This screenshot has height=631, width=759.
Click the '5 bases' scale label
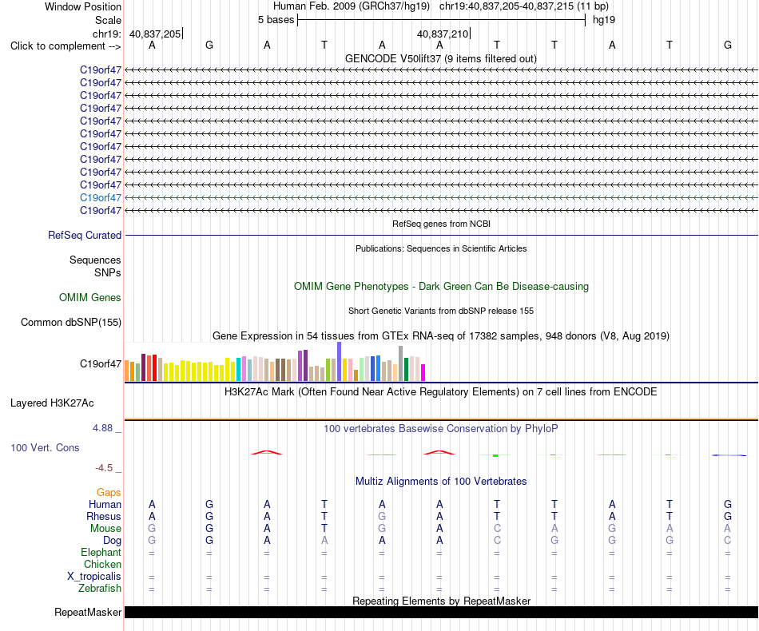(276, 20)
